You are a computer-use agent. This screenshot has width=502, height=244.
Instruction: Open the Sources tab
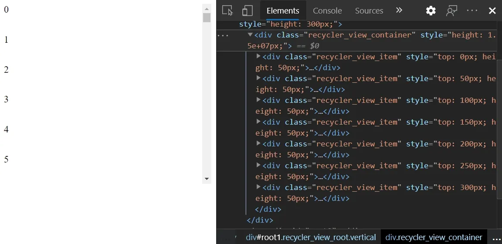coord(369,10)
